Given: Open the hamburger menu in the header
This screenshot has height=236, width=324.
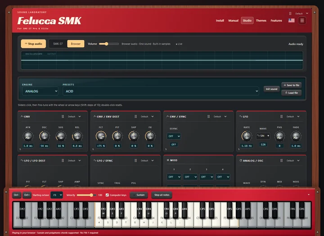Looking at the screenshot, I should [302, 20].
